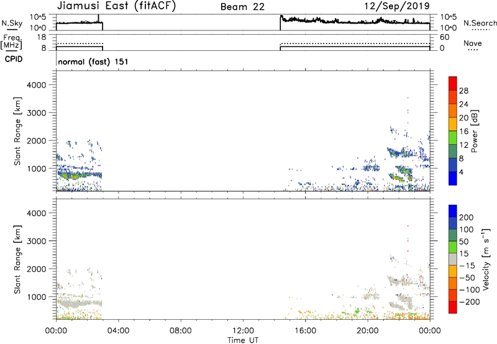Click the sky noise trace after 14:00
Viewport: 497px width, 344px height.
[355, 21]
